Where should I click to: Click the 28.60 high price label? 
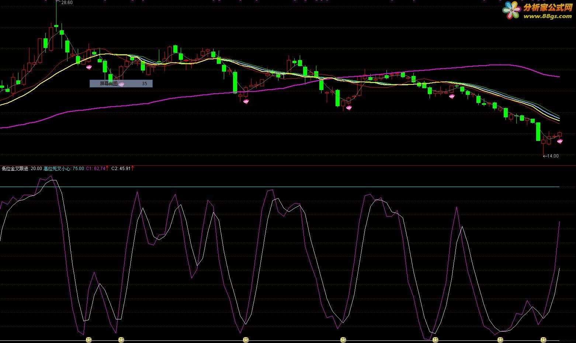coord(67,3)
